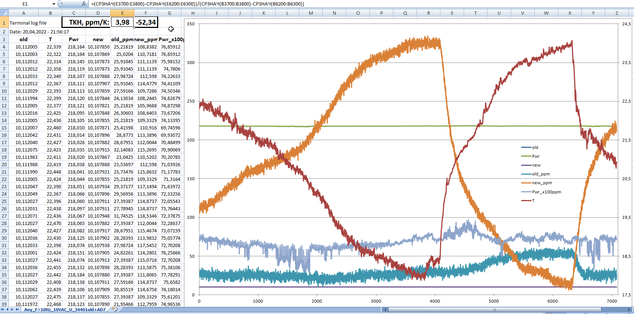This screenshot has height=314, width=634.
Task: Click the Select All corner triangle
Action: click(4, 13)
